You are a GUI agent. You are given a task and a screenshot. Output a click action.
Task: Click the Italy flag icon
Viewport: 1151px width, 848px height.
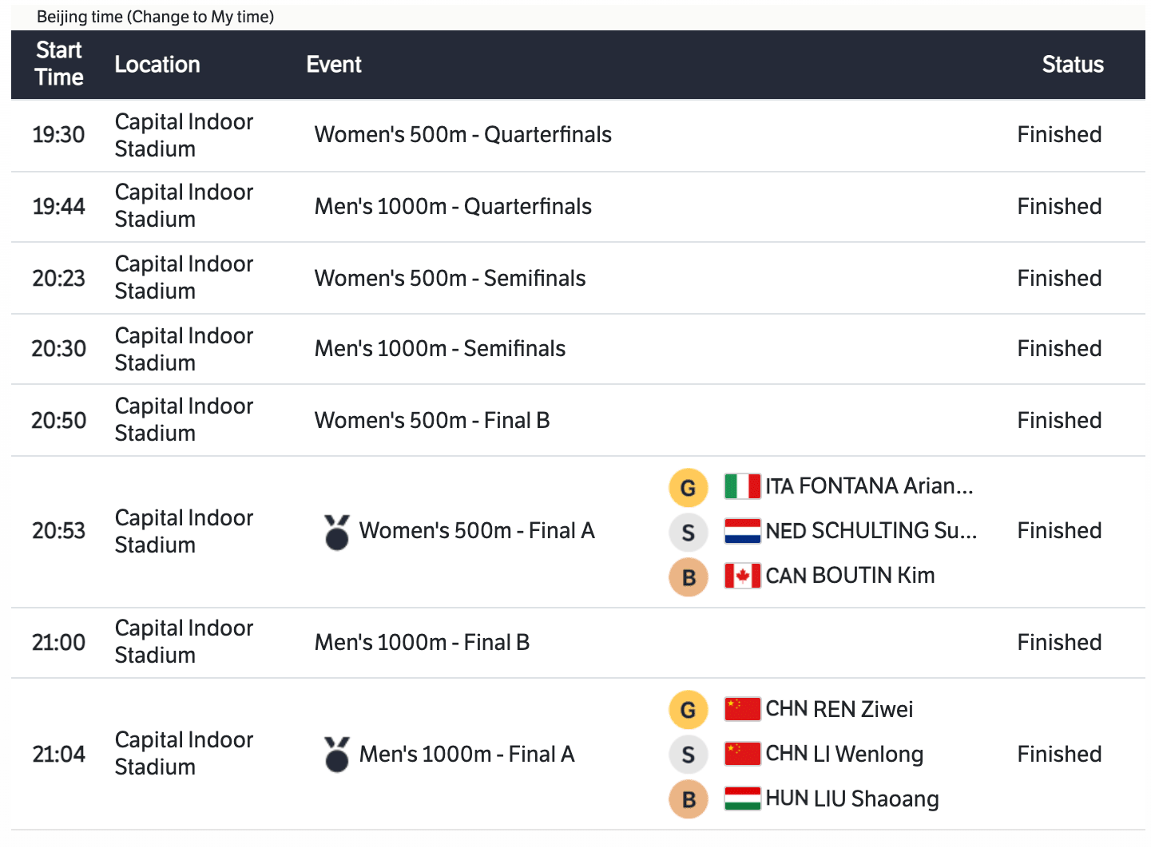tap(742, 486)
